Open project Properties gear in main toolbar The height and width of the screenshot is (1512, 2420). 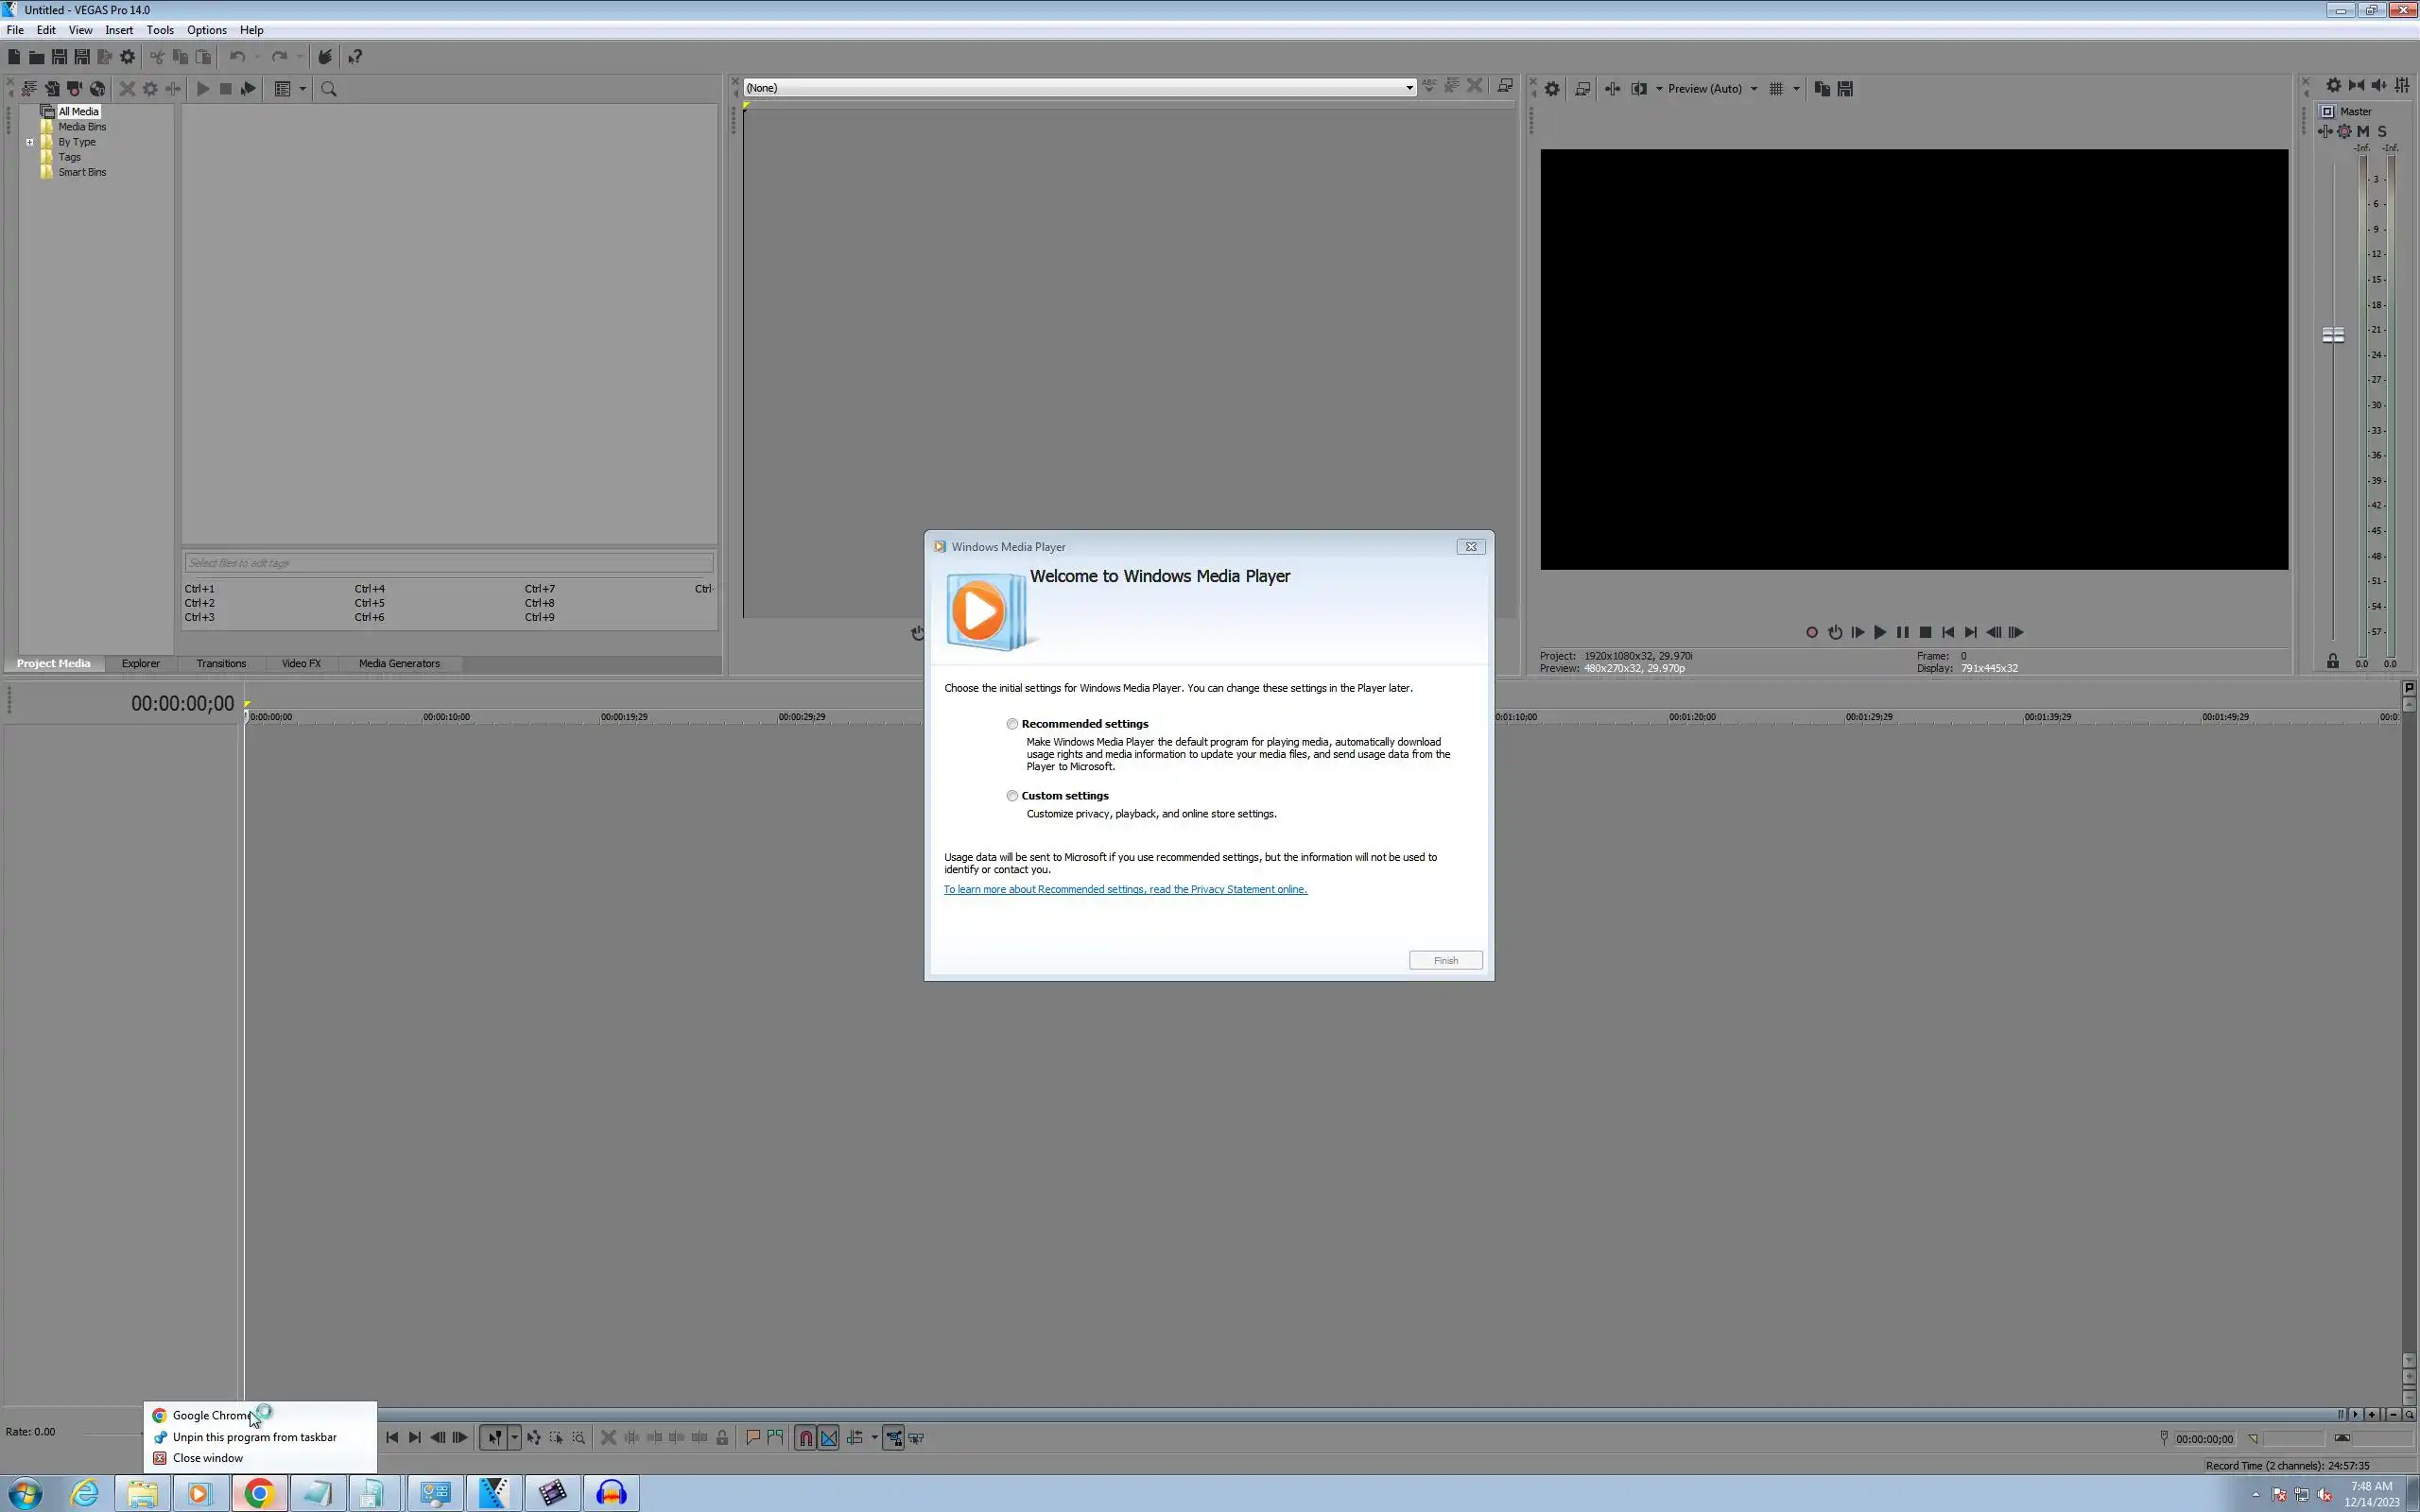click(127, 57)
